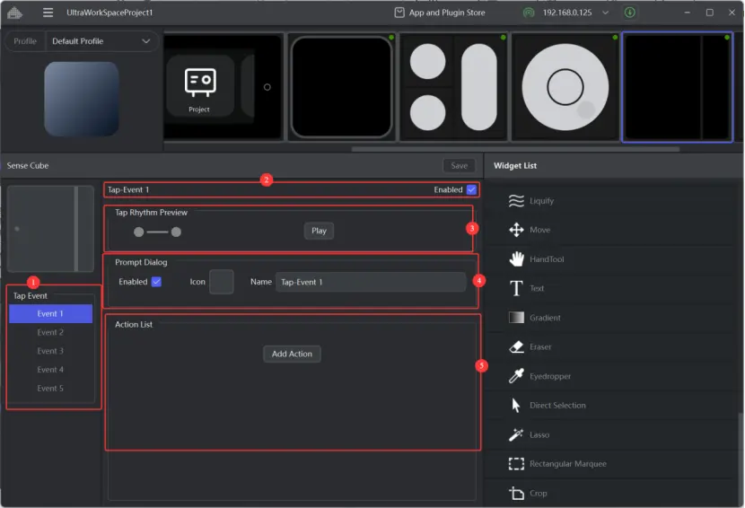Click the Sense Cube preview panel
The width and height of the screenshot is (745, 508).
(50, 229)
